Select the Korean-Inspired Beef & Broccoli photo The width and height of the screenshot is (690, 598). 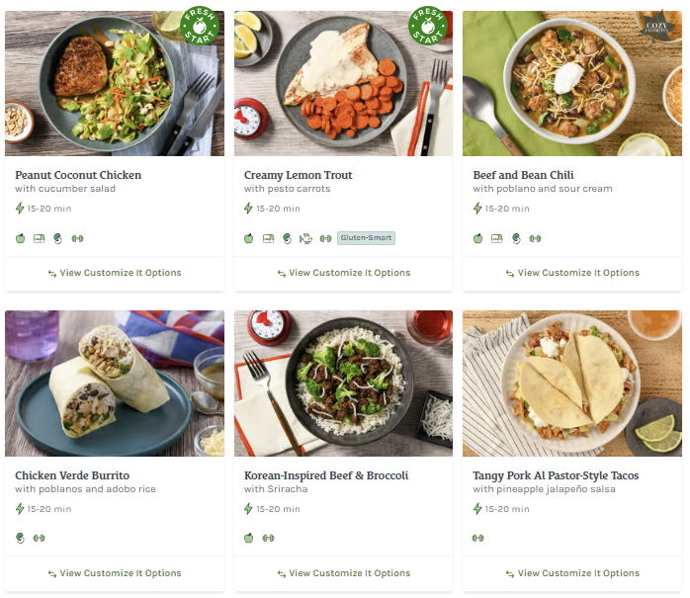pyautogui.click(x=343, y=384)
